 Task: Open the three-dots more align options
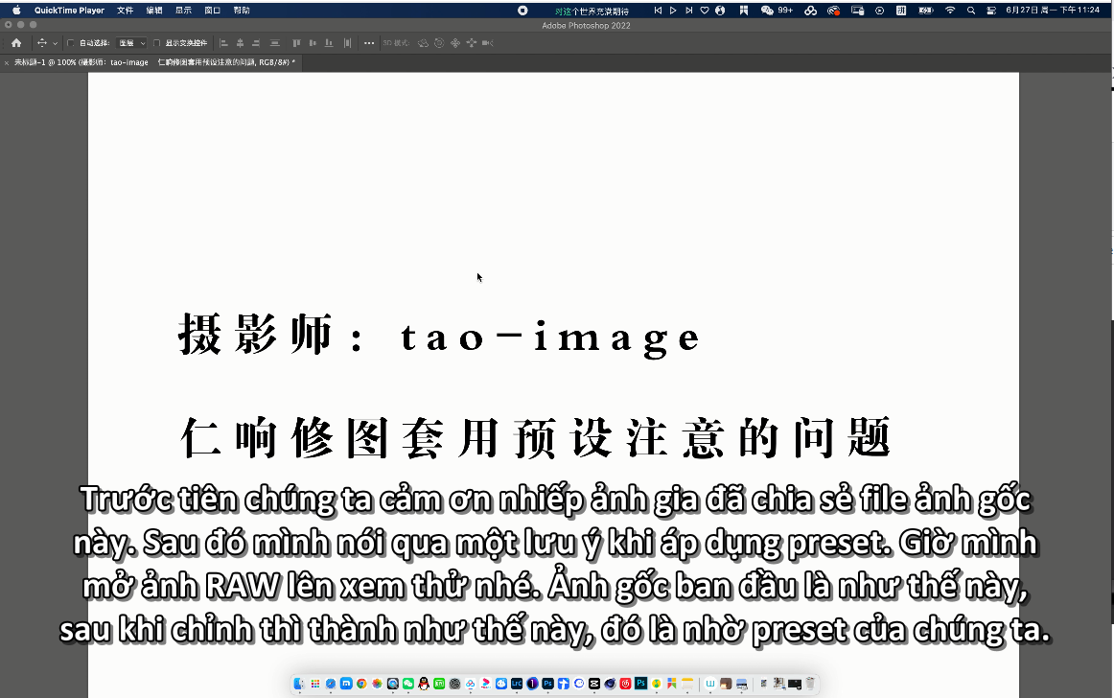[x=369, y=43]
